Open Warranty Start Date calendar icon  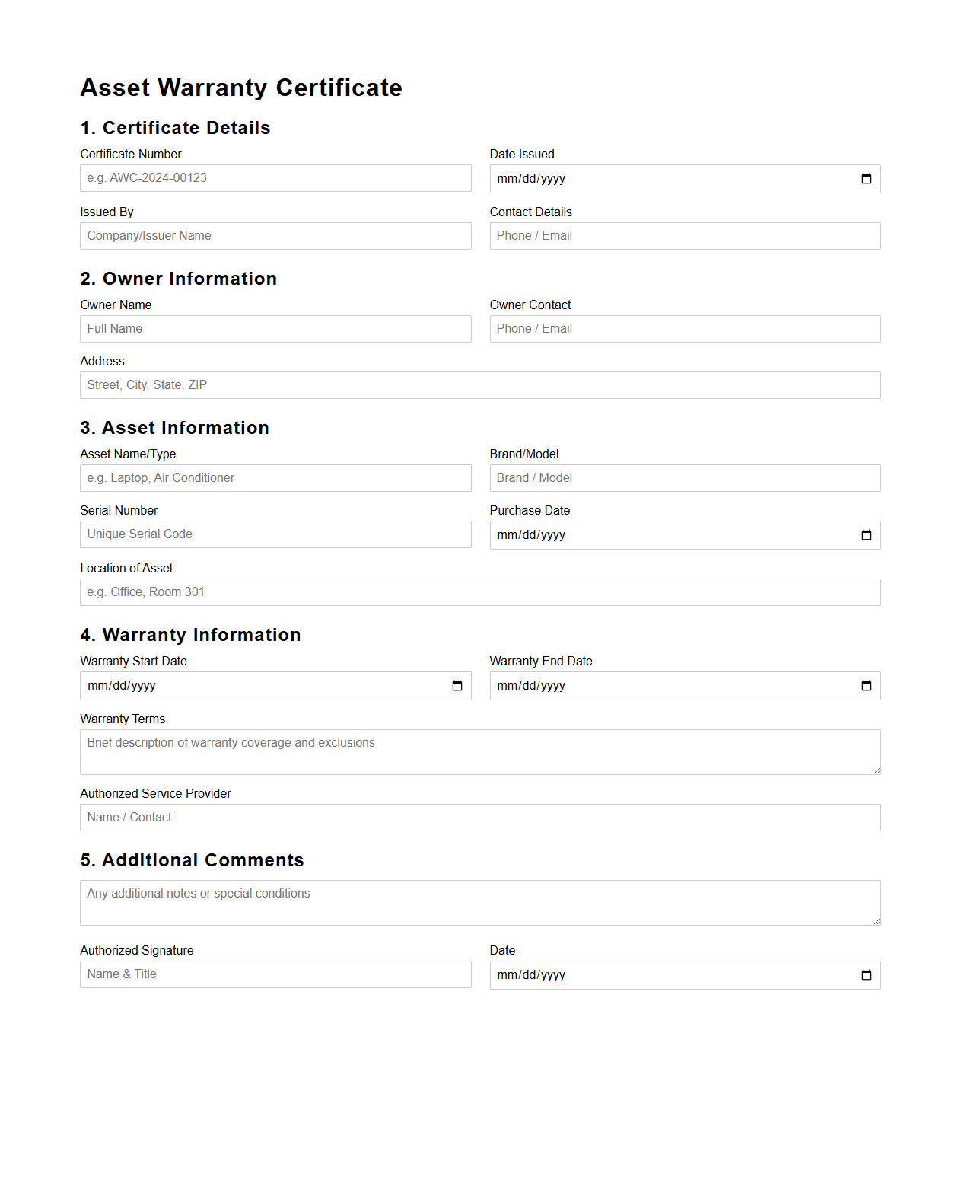tap(457, 686)
